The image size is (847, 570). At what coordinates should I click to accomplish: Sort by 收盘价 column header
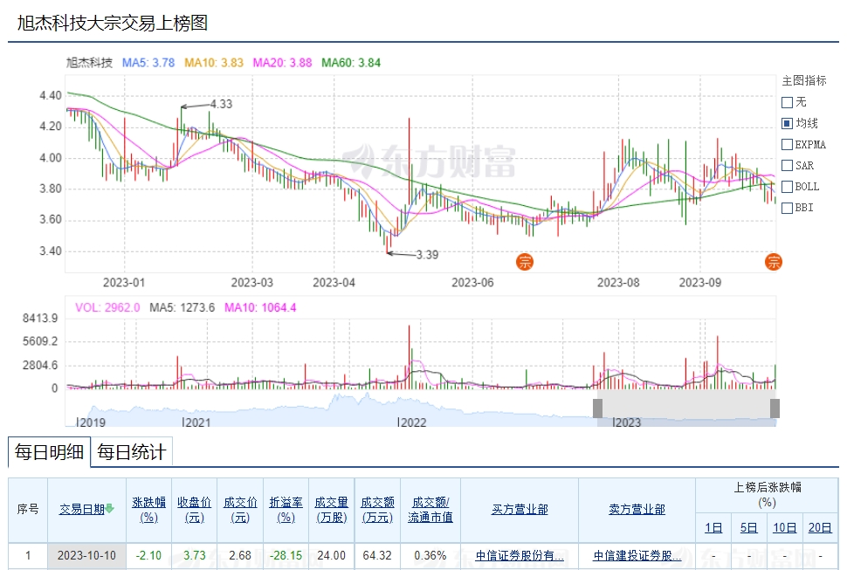click(195, 509)
